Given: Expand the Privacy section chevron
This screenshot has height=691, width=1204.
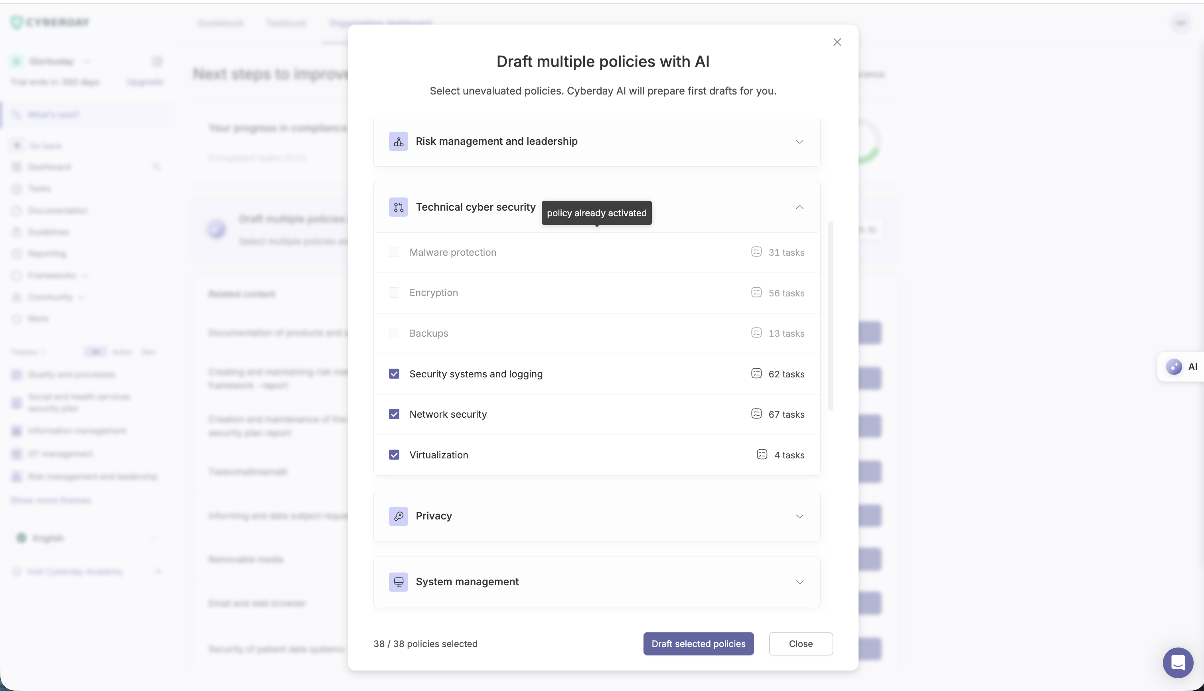Looking at the screenshot, I should 799,516.
